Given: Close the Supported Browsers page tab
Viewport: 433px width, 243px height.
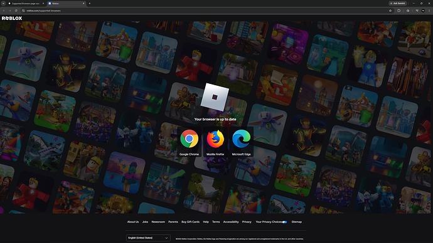Looking at the screenshot, I should pyautogui.click(x=43, y=3).
